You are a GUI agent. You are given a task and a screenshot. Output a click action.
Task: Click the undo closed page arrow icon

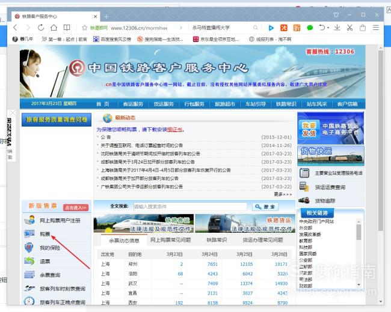point(322,28)
